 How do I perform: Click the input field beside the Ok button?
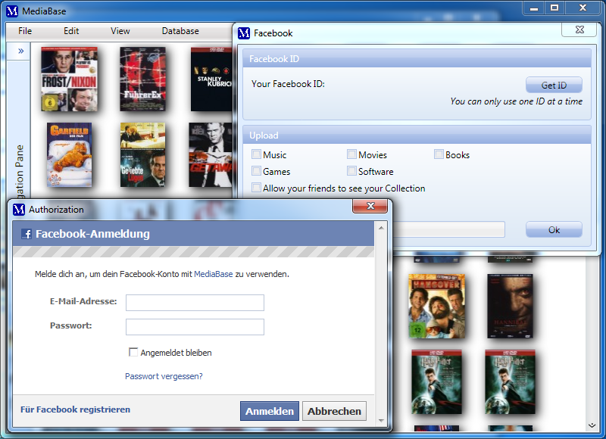[448, 229]
